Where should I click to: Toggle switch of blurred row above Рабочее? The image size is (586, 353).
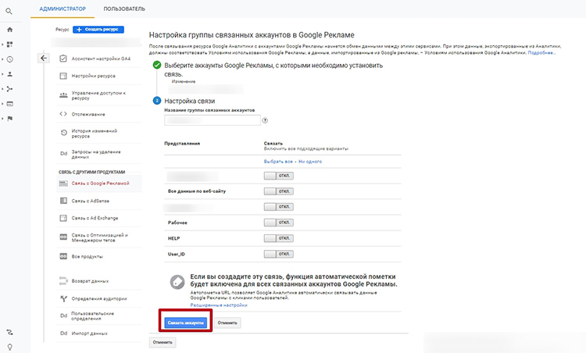click(x=278, y=207)
